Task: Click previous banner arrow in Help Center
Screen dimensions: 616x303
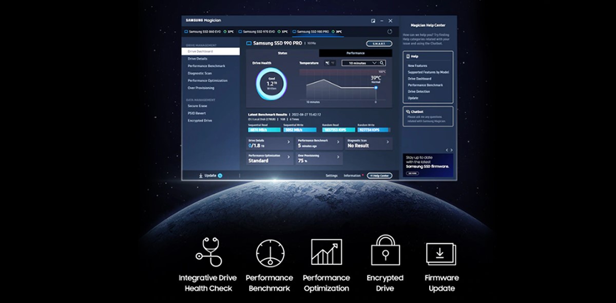Action: point(447,150)
